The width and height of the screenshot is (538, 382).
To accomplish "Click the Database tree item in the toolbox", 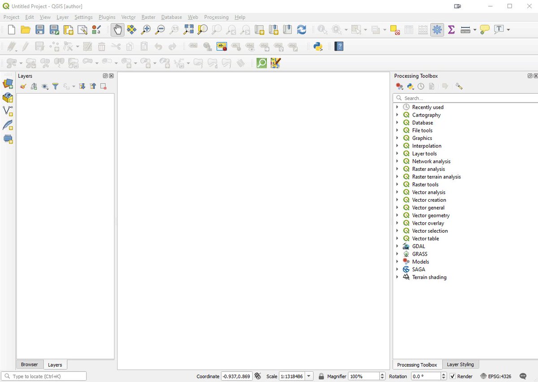I will tap(422, 122).
